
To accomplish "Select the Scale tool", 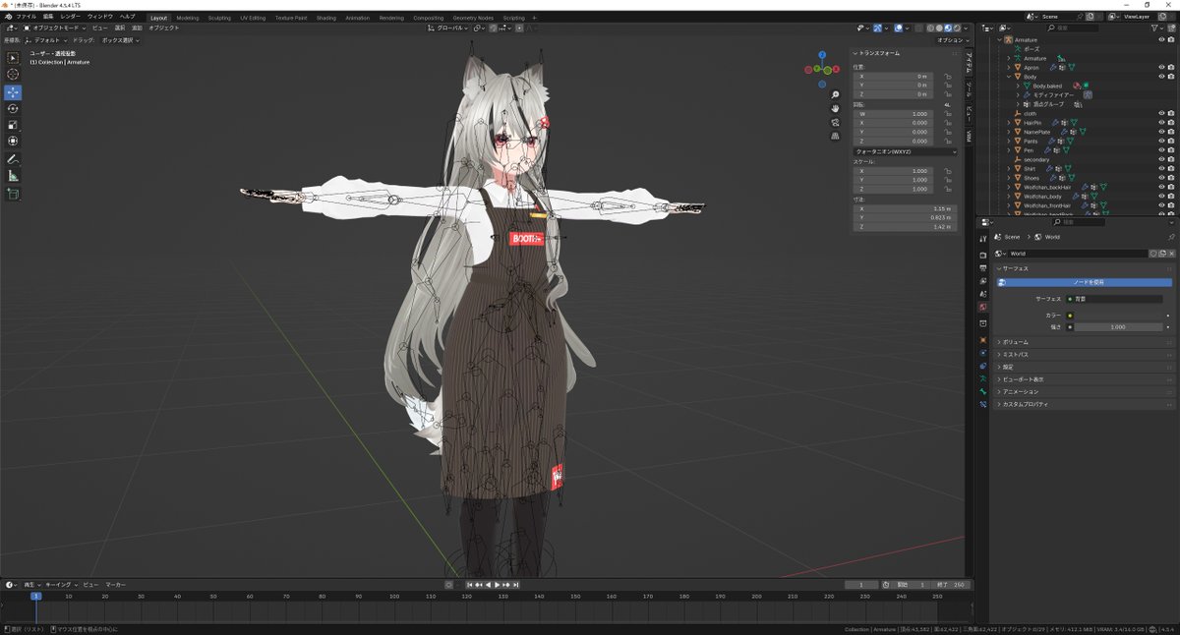I will 13,125.
